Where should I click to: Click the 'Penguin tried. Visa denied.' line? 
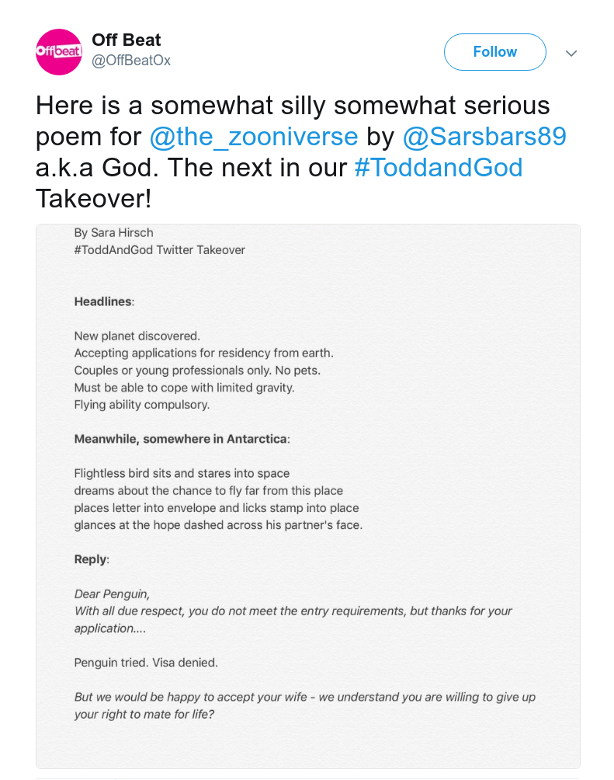click(x=146, y=663)
